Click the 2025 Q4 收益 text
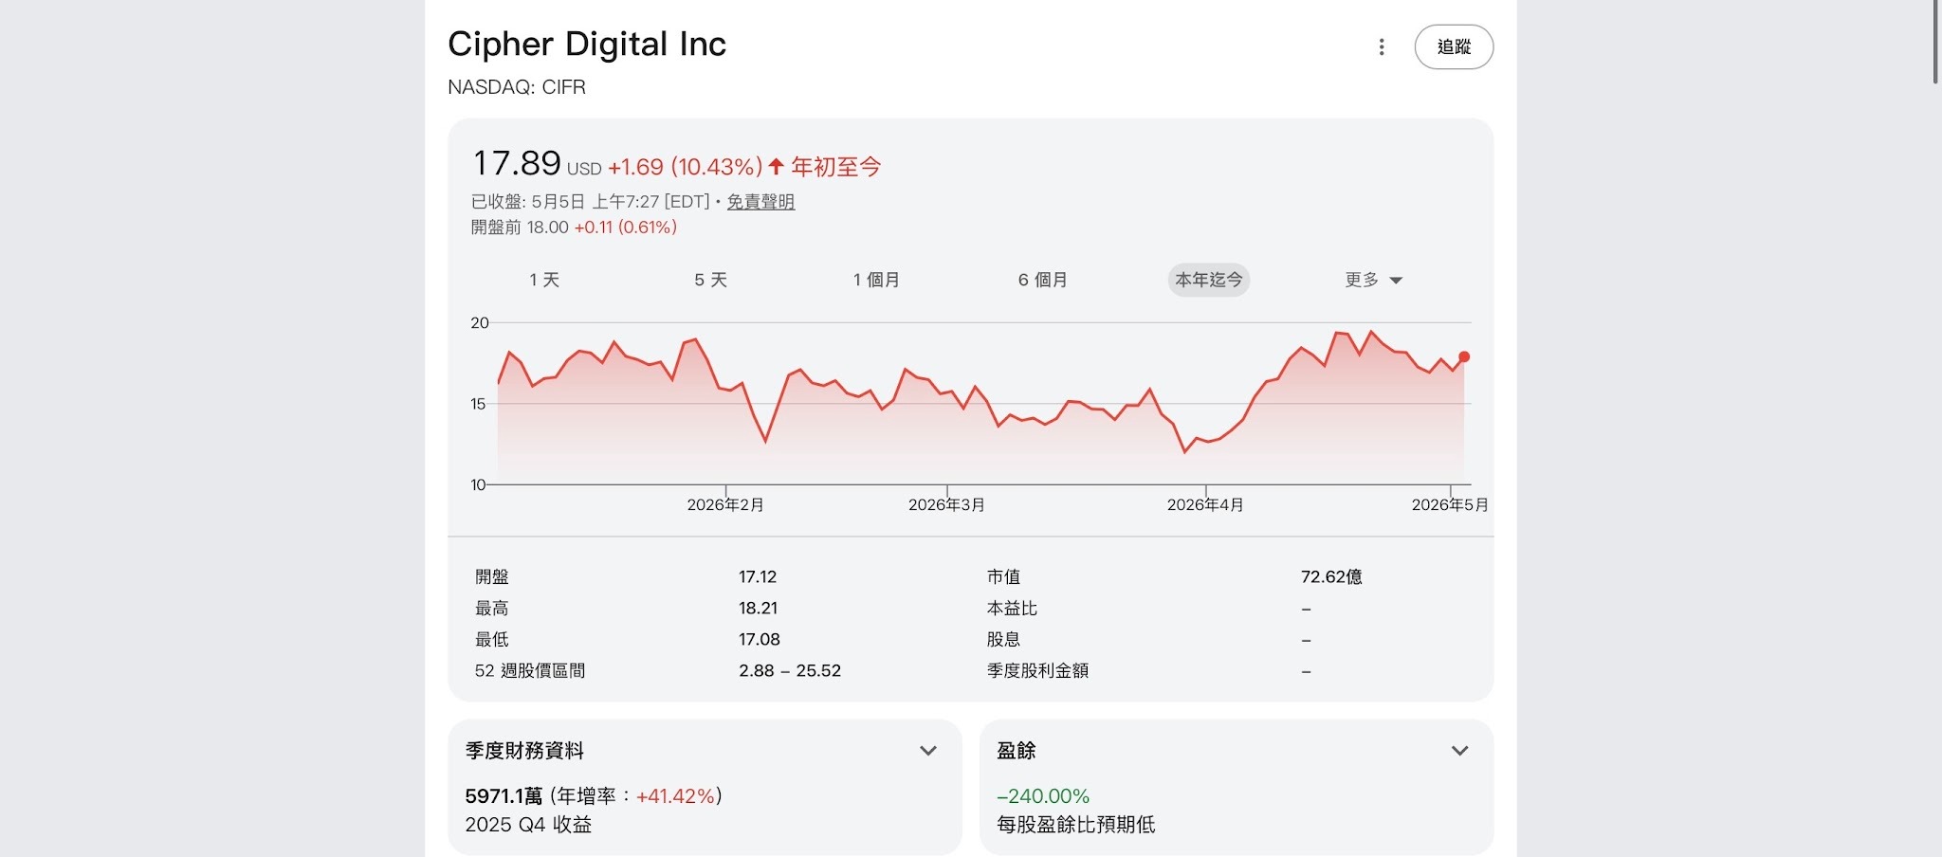The height and width of the screenshot is (857, 1942). [528, 825]
